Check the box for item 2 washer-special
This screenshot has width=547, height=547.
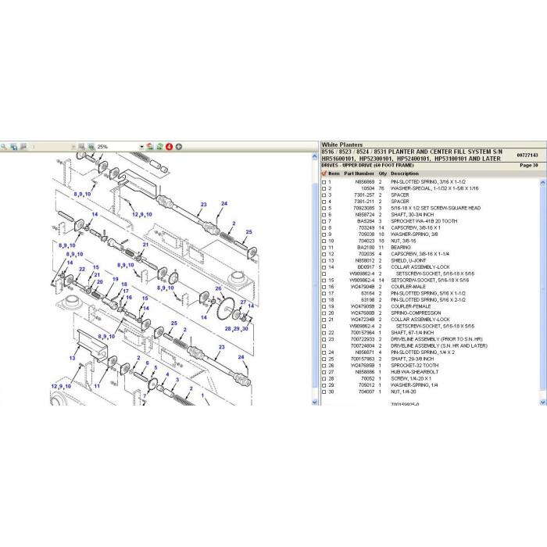click(324, 189)
